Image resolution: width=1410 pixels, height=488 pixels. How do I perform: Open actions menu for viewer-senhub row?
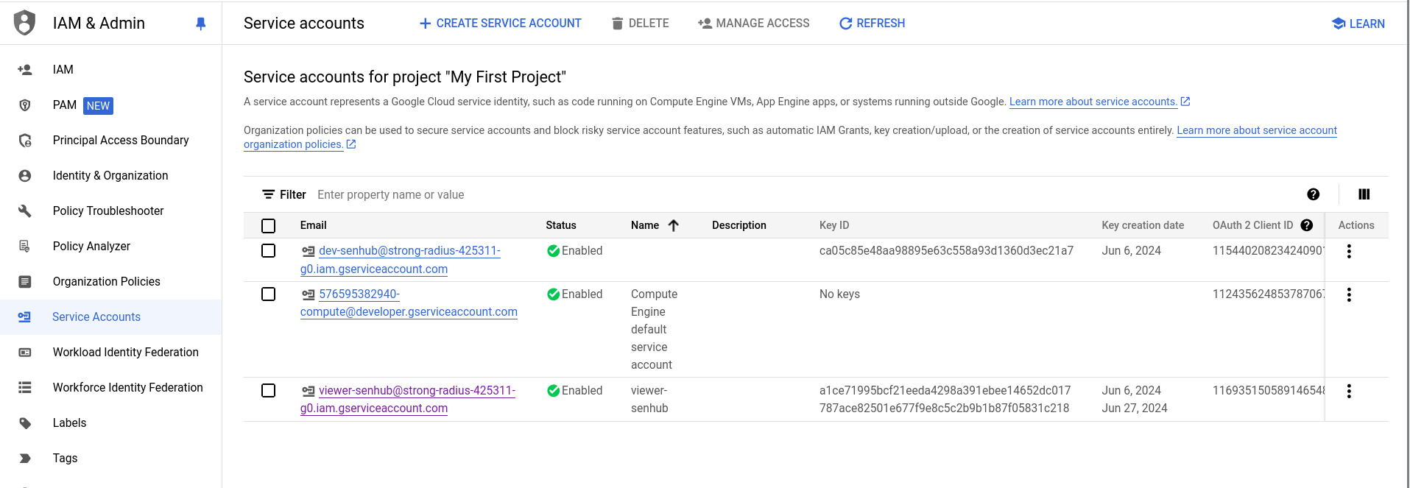[x=1349, y=392]
